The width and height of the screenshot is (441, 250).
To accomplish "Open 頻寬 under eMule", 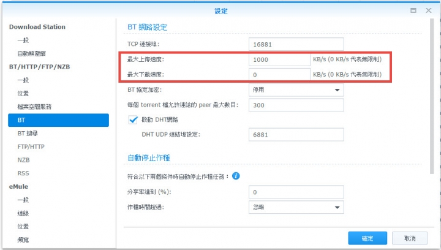I will tap(23, 240).
